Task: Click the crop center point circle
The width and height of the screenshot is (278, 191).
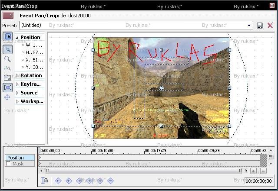Action: (x=161, y=88)
